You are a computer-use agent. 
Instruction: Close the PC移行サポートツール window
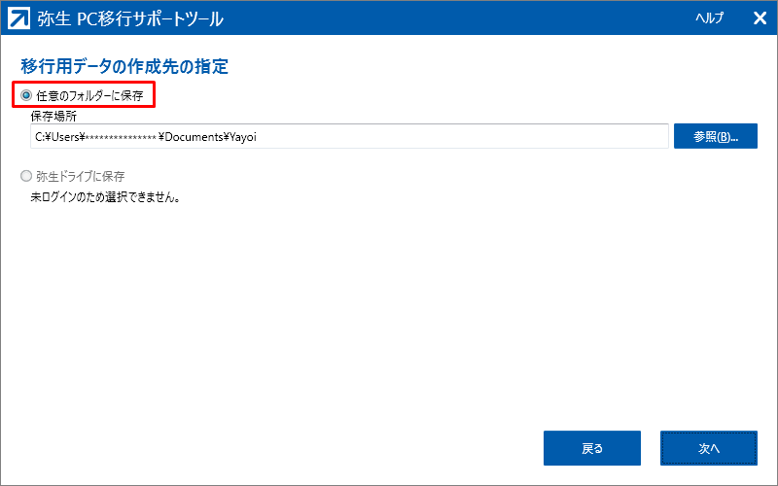[760, 18]
